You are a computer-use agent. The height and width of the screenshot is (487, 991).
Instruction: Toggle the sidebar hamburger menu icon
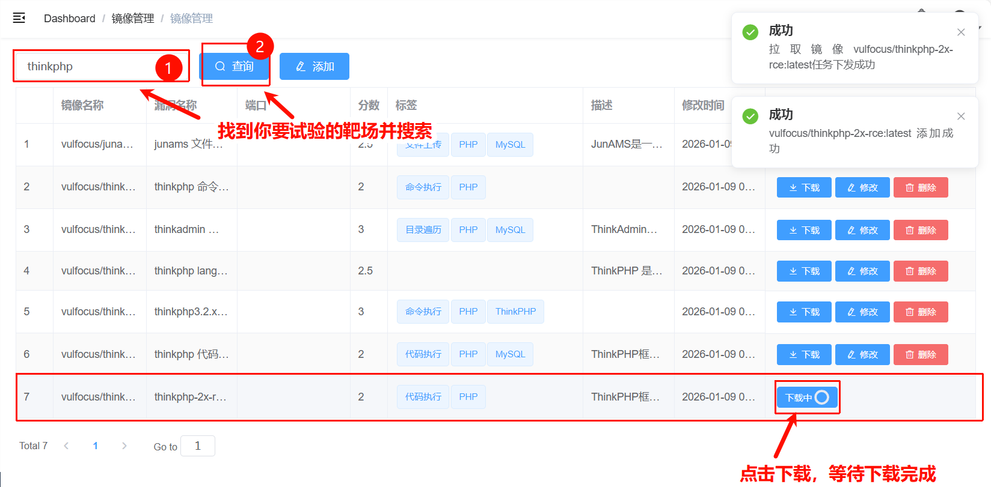click(x=19, y=18)
